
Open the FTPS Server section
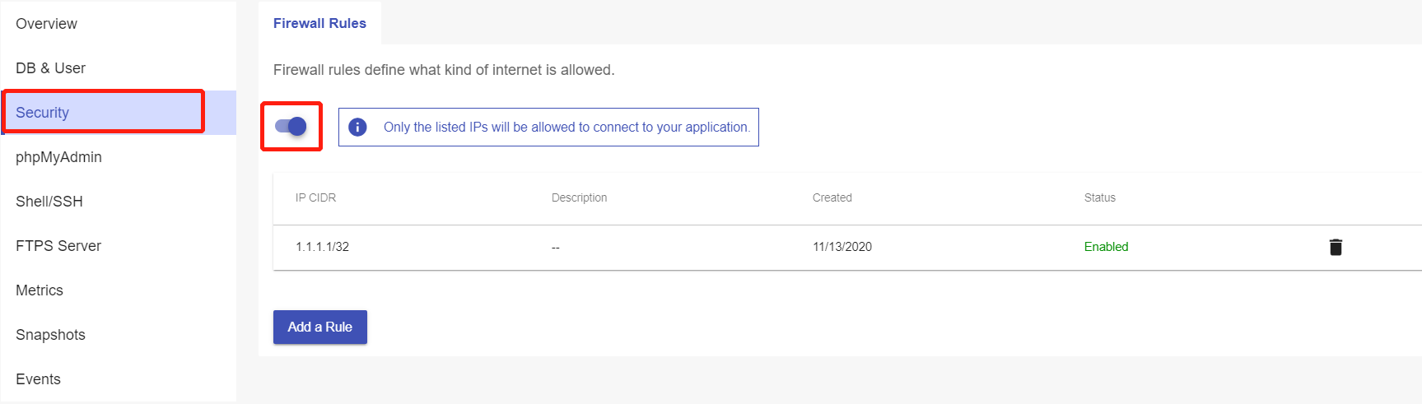[58, 246]
